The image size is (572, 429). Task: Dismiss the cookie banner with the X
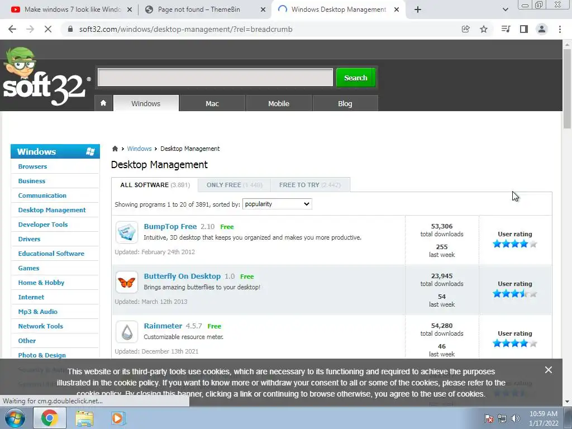point(549,370)
